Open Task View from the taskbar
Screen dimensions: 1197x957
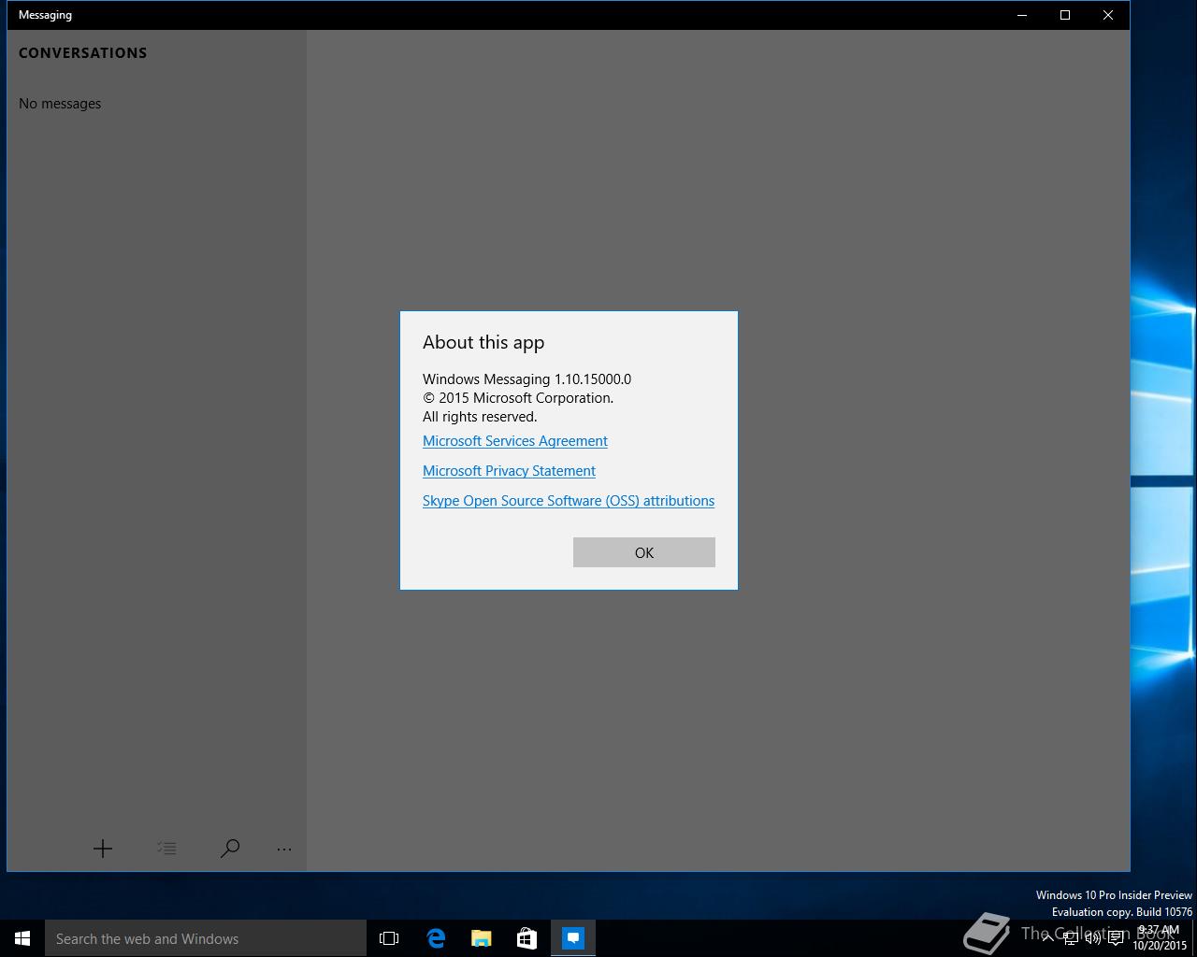389,938
